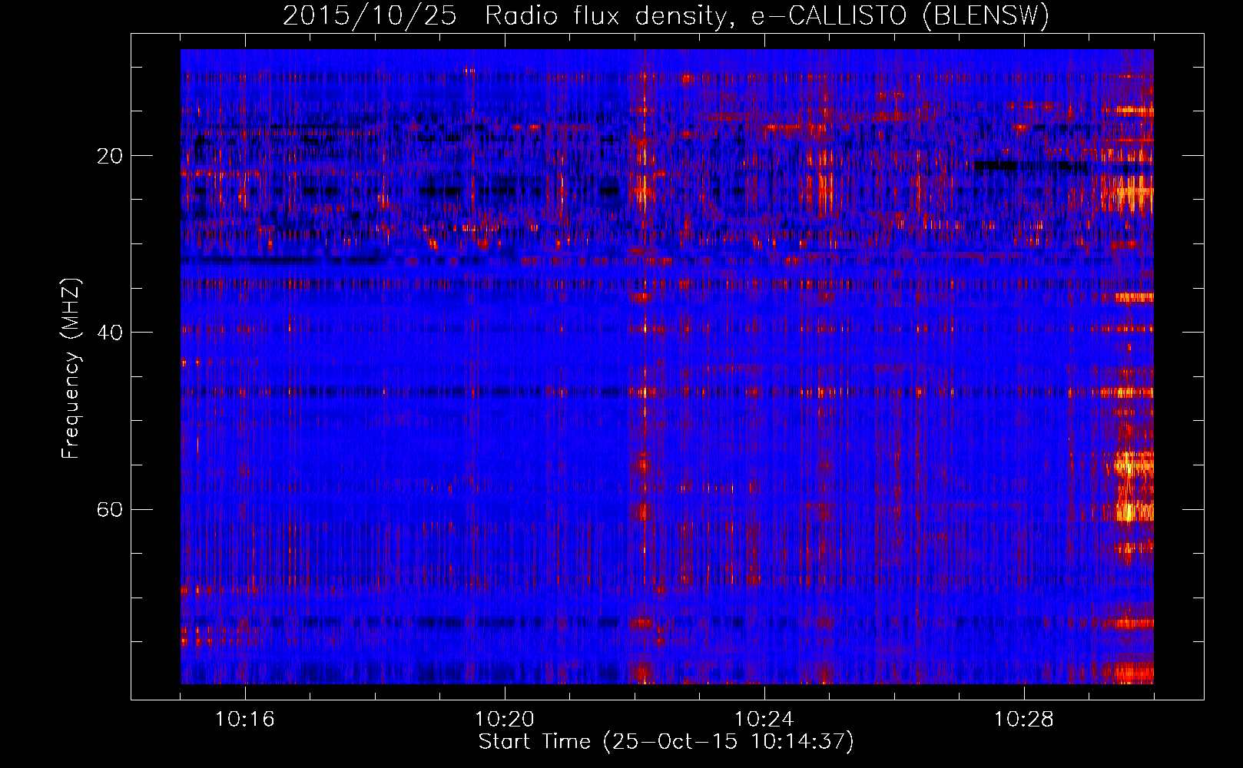Viewport: 1243px width, 768px height.
Task: Click the "Frequency (MHZ)" y-axis label
Action: 71,369
